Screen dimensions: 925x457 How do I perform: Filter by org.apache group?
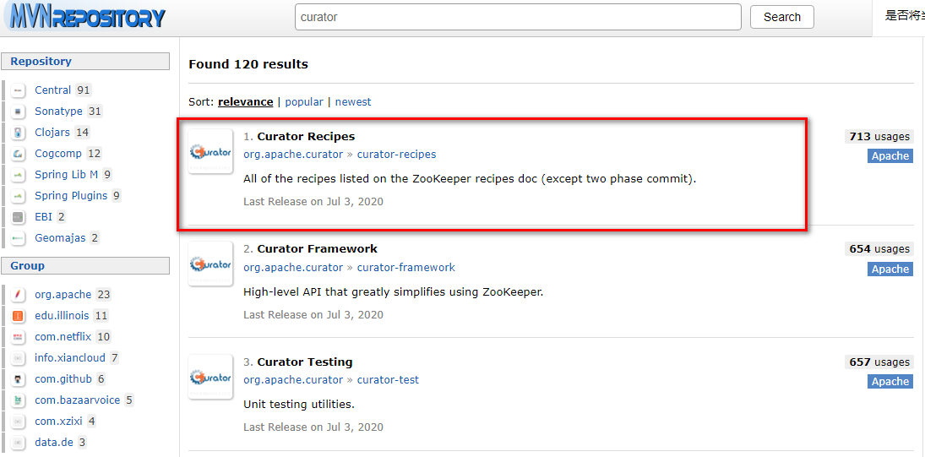pyautogui.click(x=63, y=294)
